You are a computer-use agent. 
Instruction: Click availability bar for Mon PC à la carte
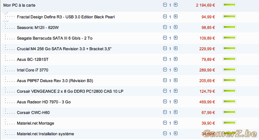tap(229, 5)
